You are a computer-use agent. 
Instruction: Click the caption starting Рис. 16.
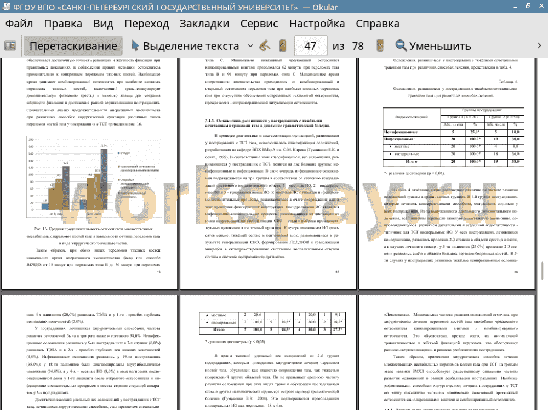coord(93,236)
